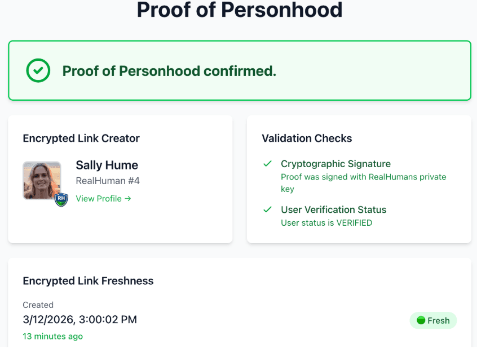This screenshot has height=349, width=477.
Task: Click the checkmark beside User Verification Status
Action: click(x=267, y=209)
